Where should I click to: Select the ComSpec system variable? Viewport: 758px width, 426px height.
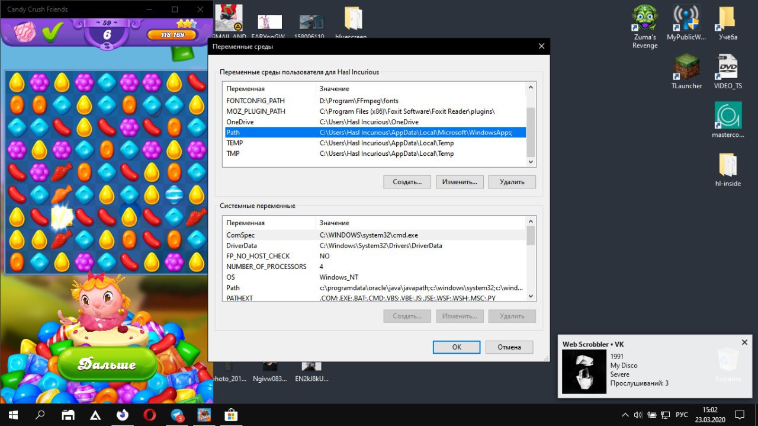374,235
